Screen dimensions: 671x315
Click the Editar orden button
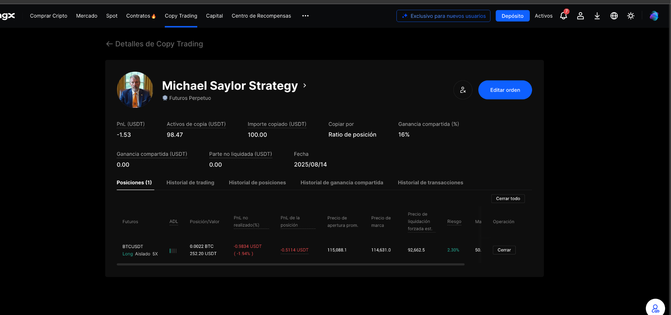(505, 90)
